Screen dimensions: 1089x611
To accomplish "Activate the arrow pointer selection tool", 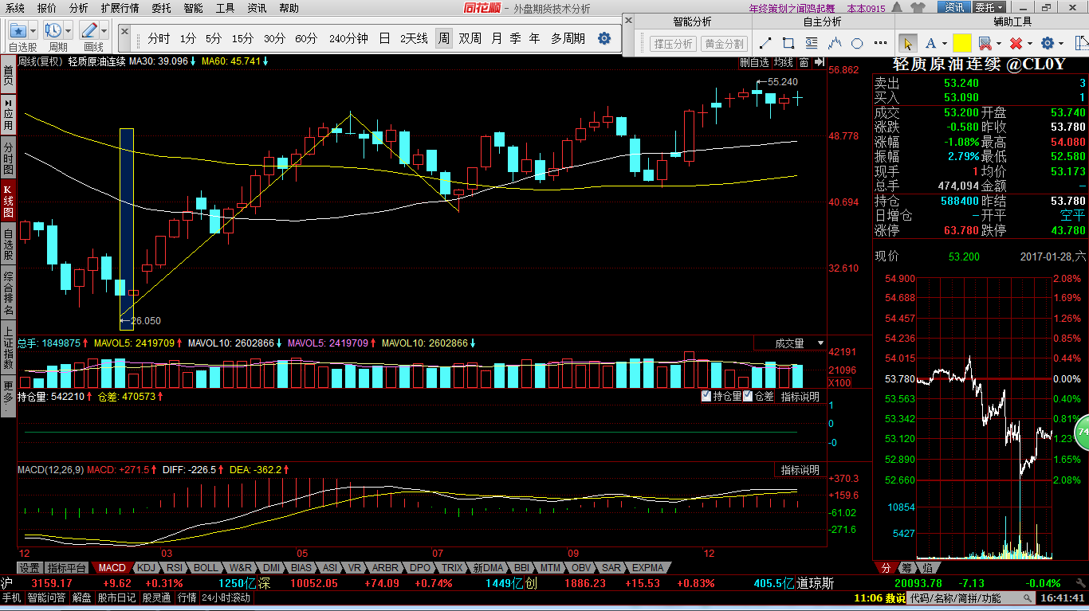I will 907,43.
